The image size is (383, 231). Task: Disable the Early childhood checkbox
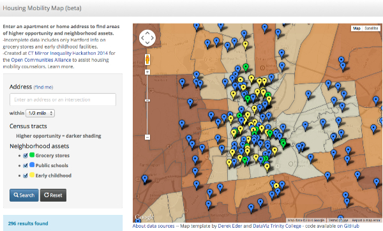pyautogui.click(x=26, y=175)
